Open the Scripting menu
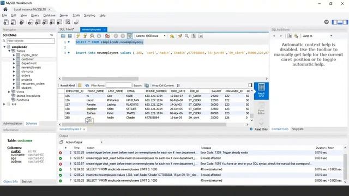The height and width of the screenshot is (196, 349). click(89, 15)
